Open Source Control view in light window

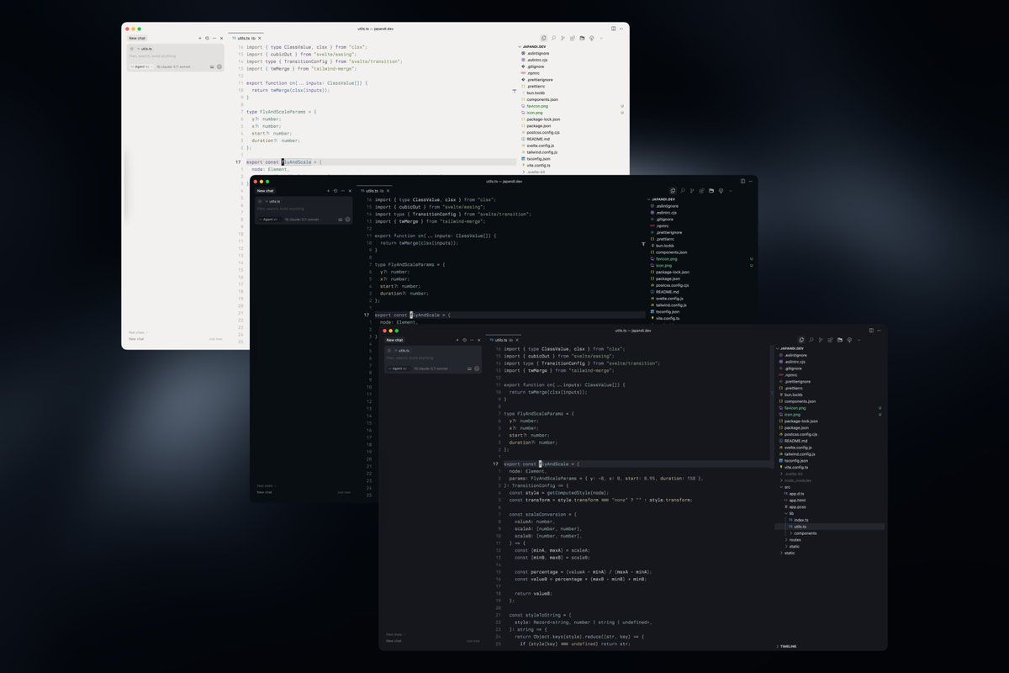[x=563, y=38]
